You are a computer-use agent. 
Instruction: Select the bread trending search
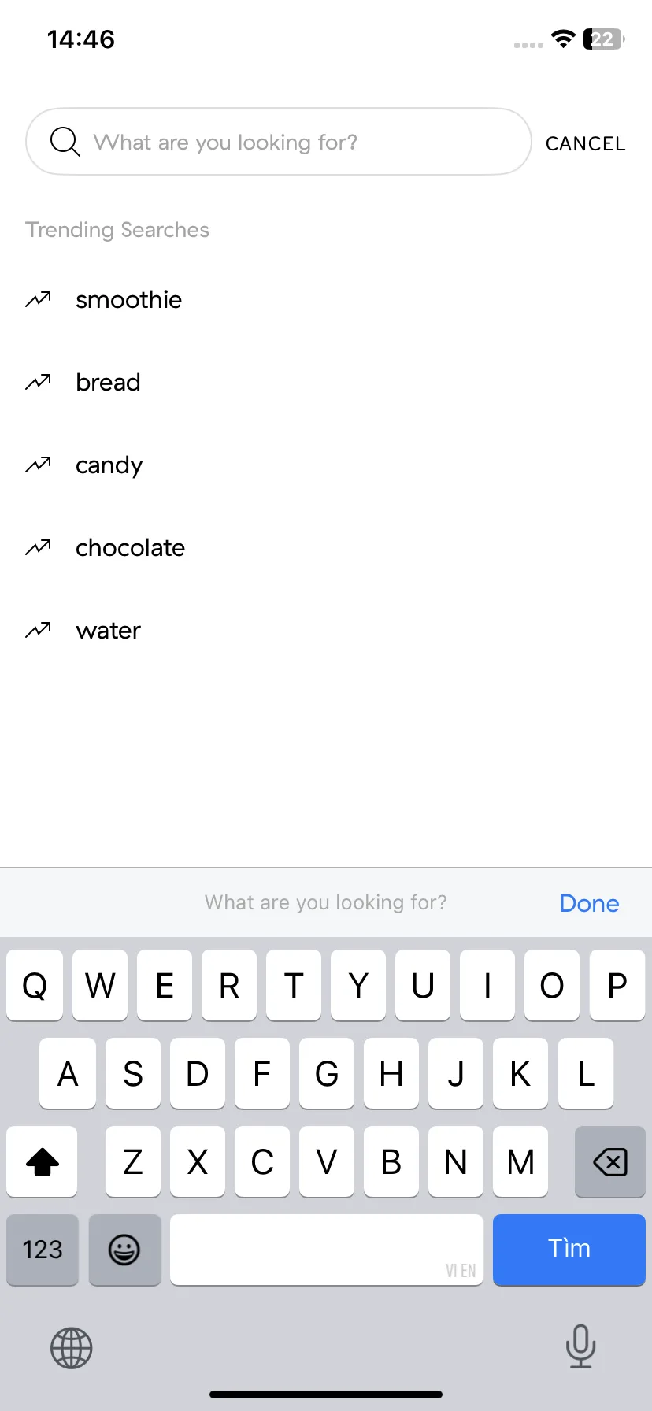point(108,382)
